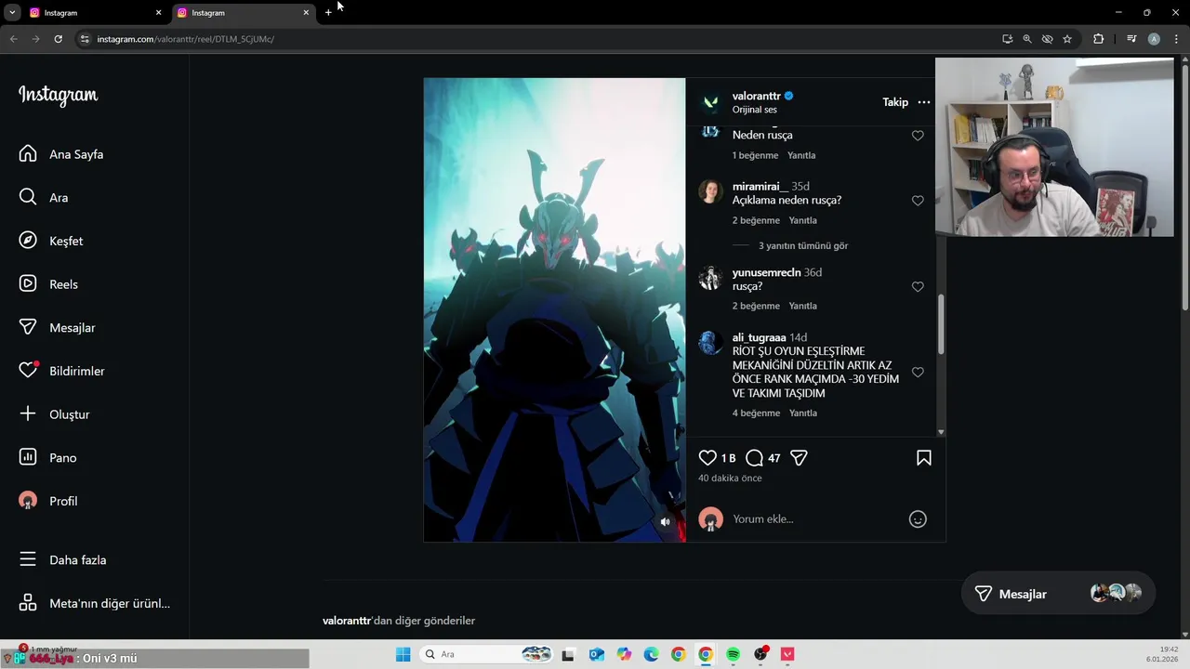Open Chrome profile avatar
This screenshot has height=669, width=1190.
(x=1154, y=39)
